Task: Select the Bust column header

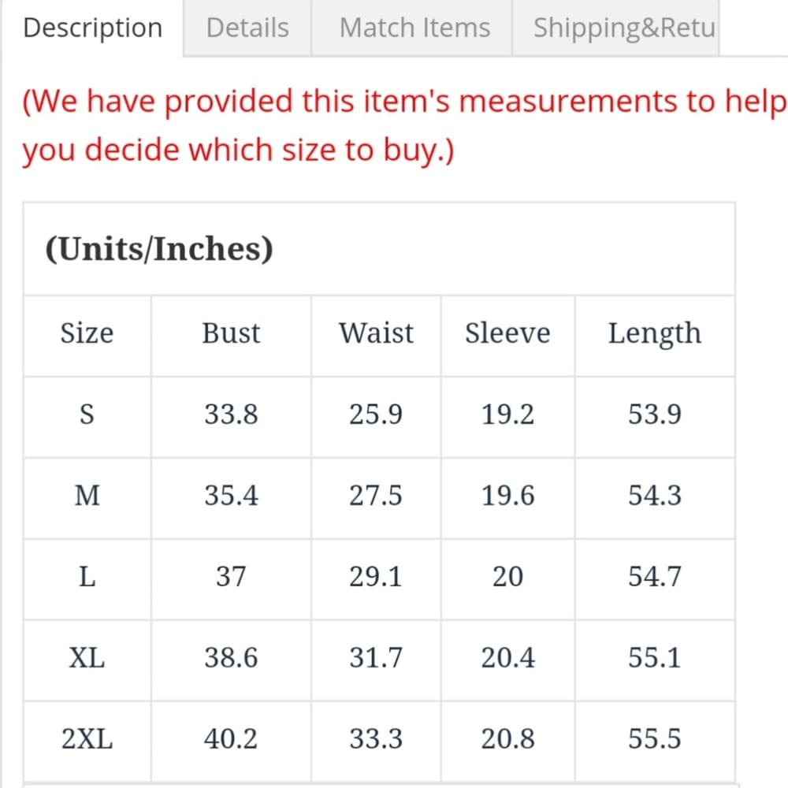Action: pos(231,333)
